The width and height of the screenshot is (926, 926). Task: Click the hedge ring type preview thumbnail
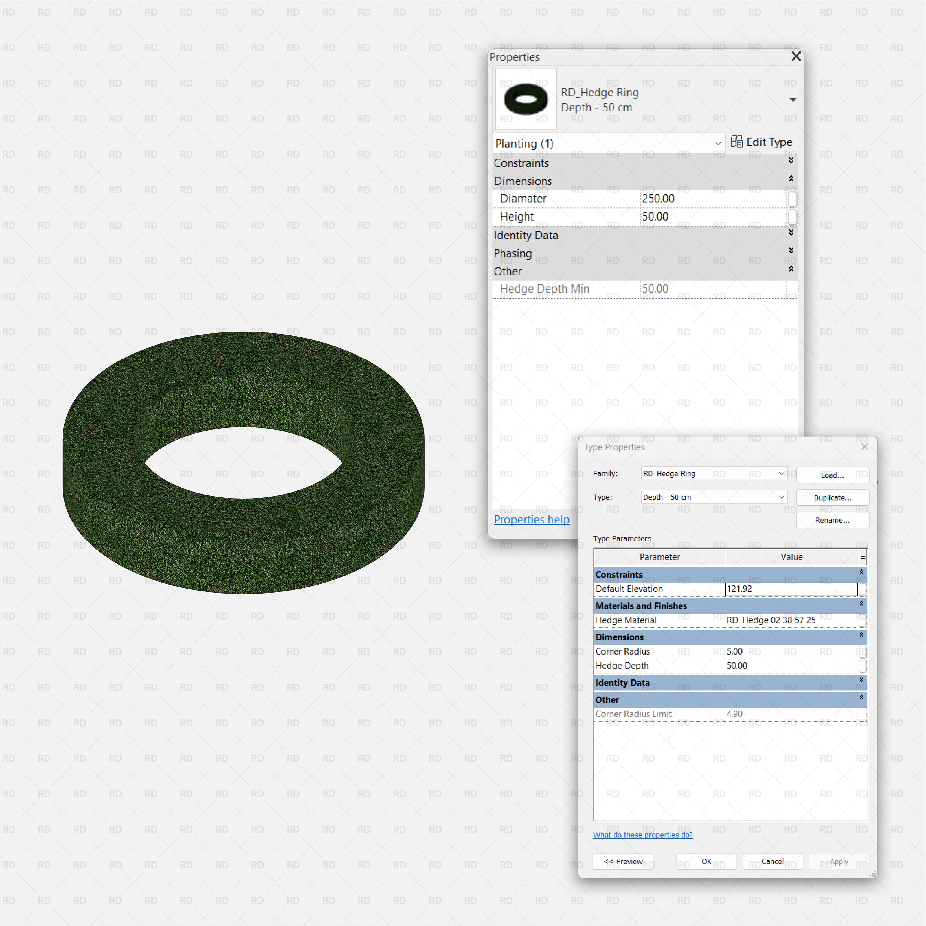click(526, 99)
